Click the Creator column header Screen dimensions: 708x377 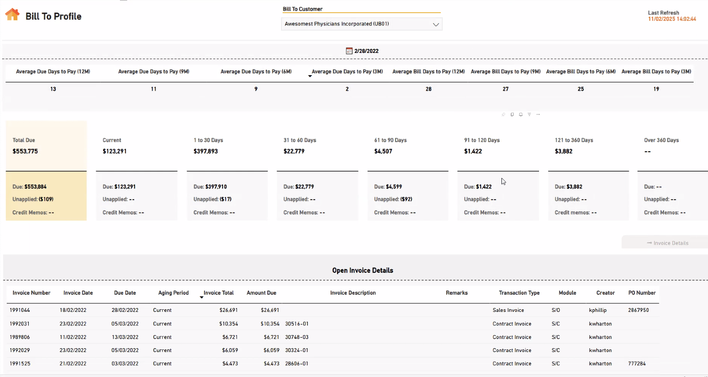(x=605, y=292)
